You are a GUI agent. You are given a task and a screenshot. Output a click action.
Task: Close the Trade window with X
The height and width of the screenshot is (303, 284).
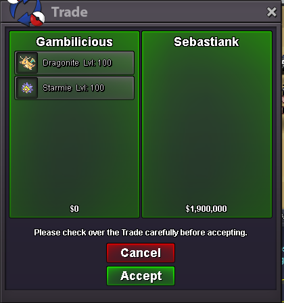click(x=271, y=11)
